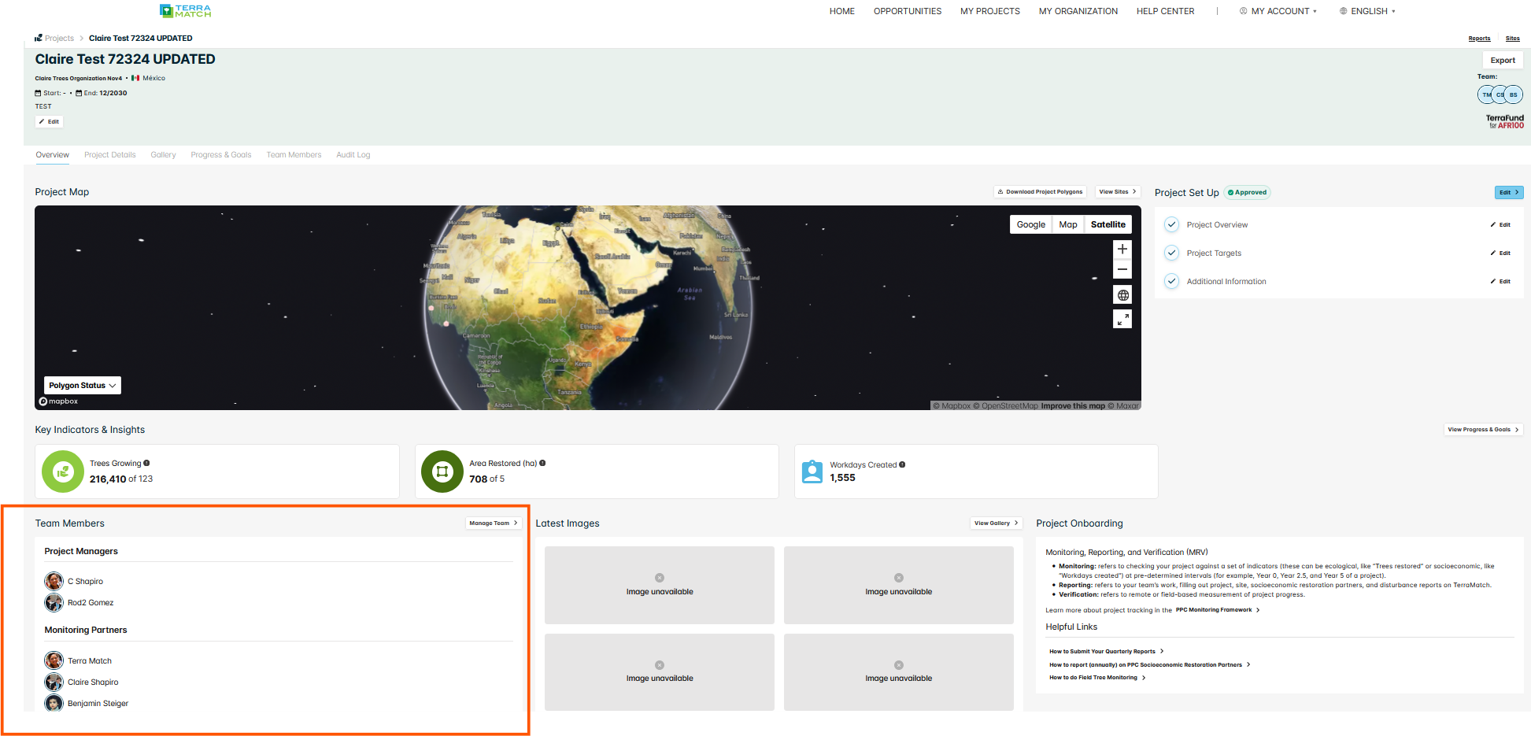This screenshot has height=736, width=1531.
Task: Click the TerraFund for AFR100 logo
Action: click(1504, 121)
